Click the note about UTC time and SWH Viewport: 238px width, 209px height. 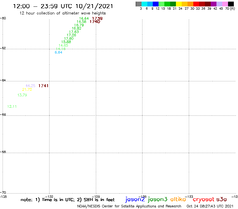pyautogui.click(x=68, y=200)
